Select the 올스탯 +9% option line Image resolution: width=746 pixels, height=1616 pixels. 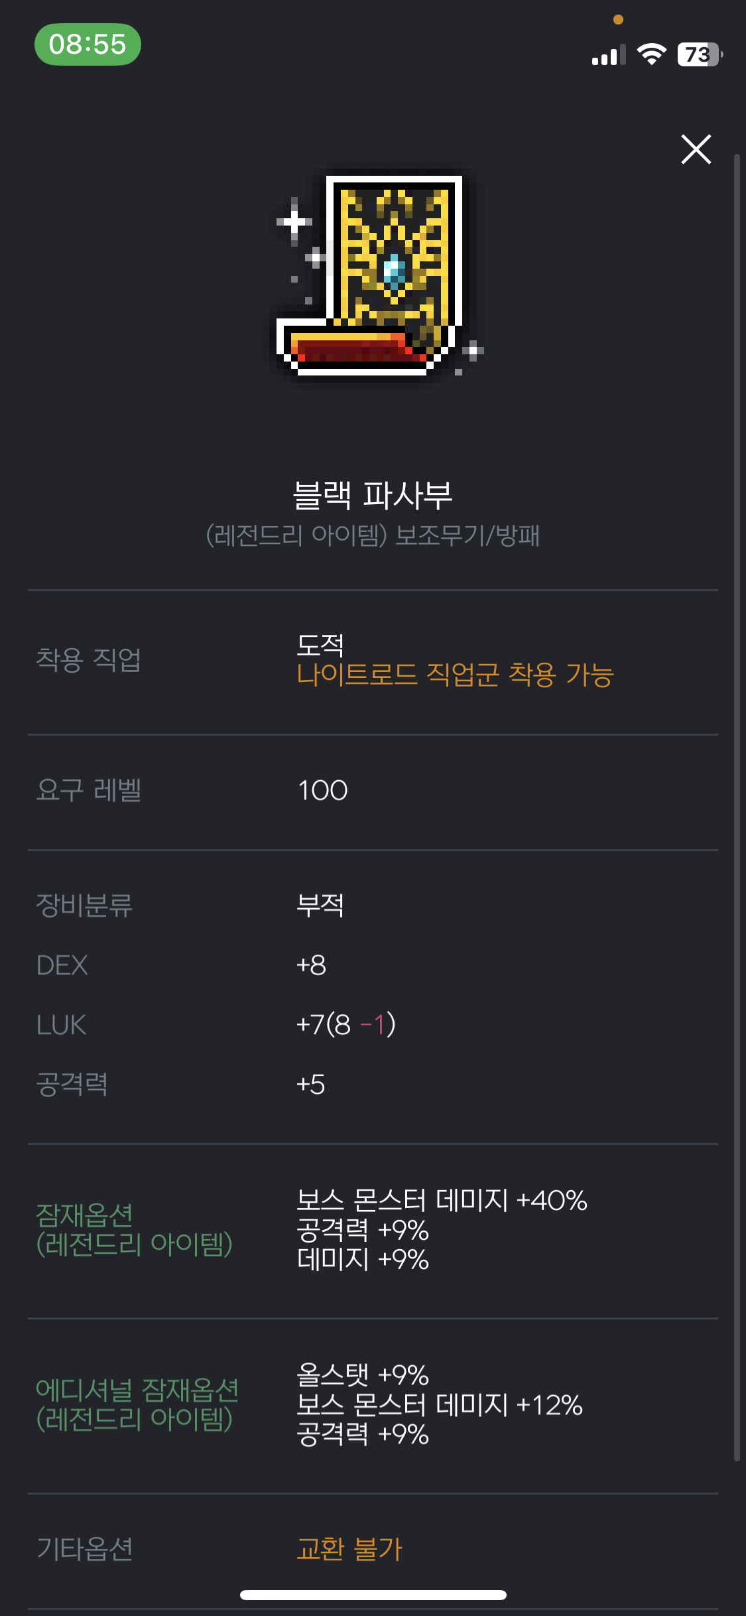(x=363, y=1375)
